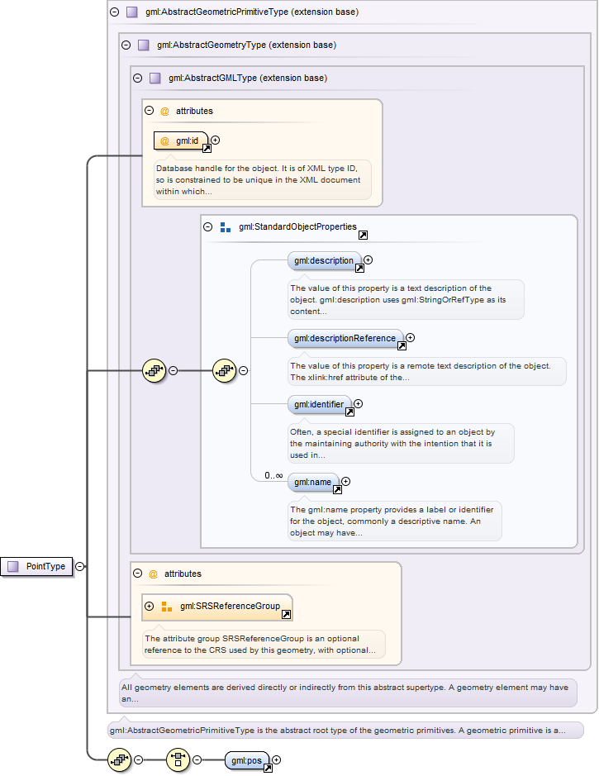Select the gml:descriptionReference element box
Viewport: 599px width, 776px height.
(345, 338)
